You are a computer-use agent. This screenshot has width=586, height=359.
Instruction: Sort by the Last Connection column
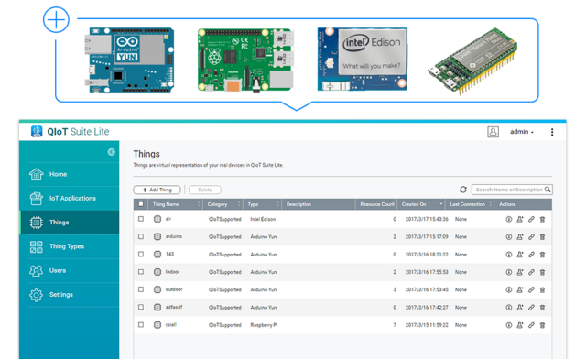[x=470, y=204]
